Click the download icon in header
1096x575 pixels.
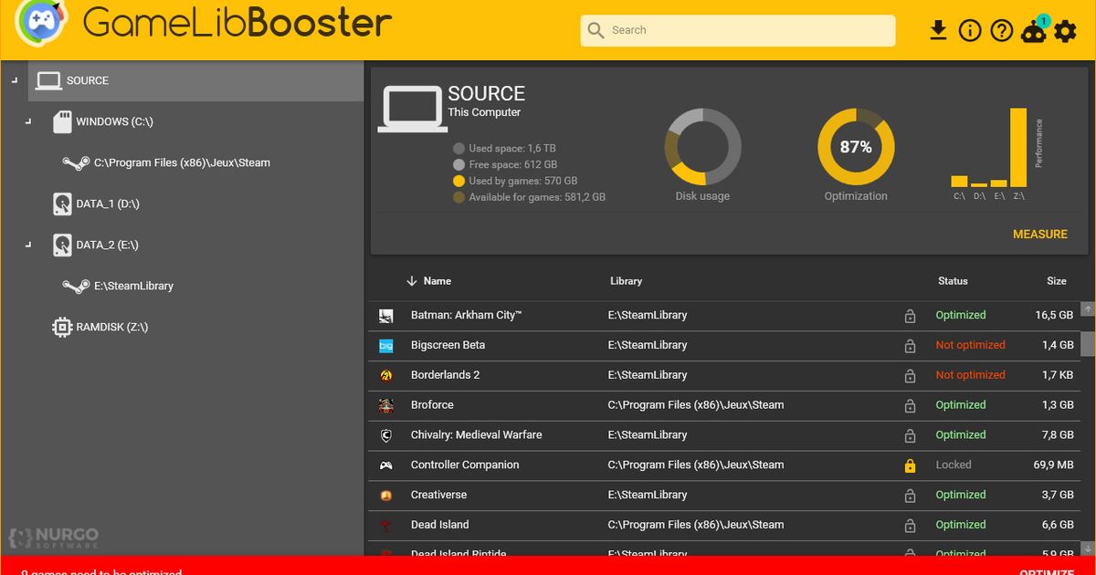[938, 30]
